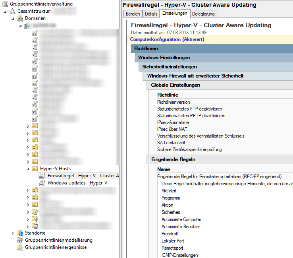Click the SA-Leerlaufzeit row
293x258 pixels.
click(171, 143)
